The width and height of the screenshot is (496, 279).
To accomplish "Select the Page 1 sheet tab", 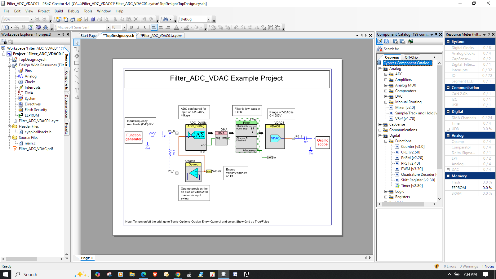I will [x=87, y=258].
